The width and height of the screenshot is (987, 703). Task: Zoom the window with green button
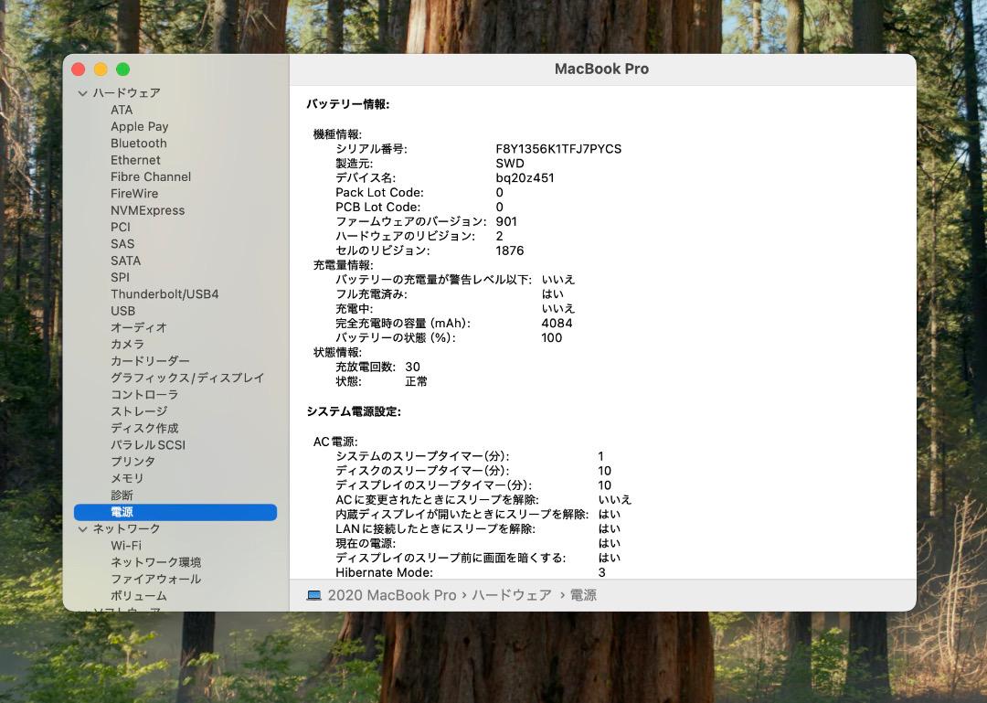coord(122,69)
